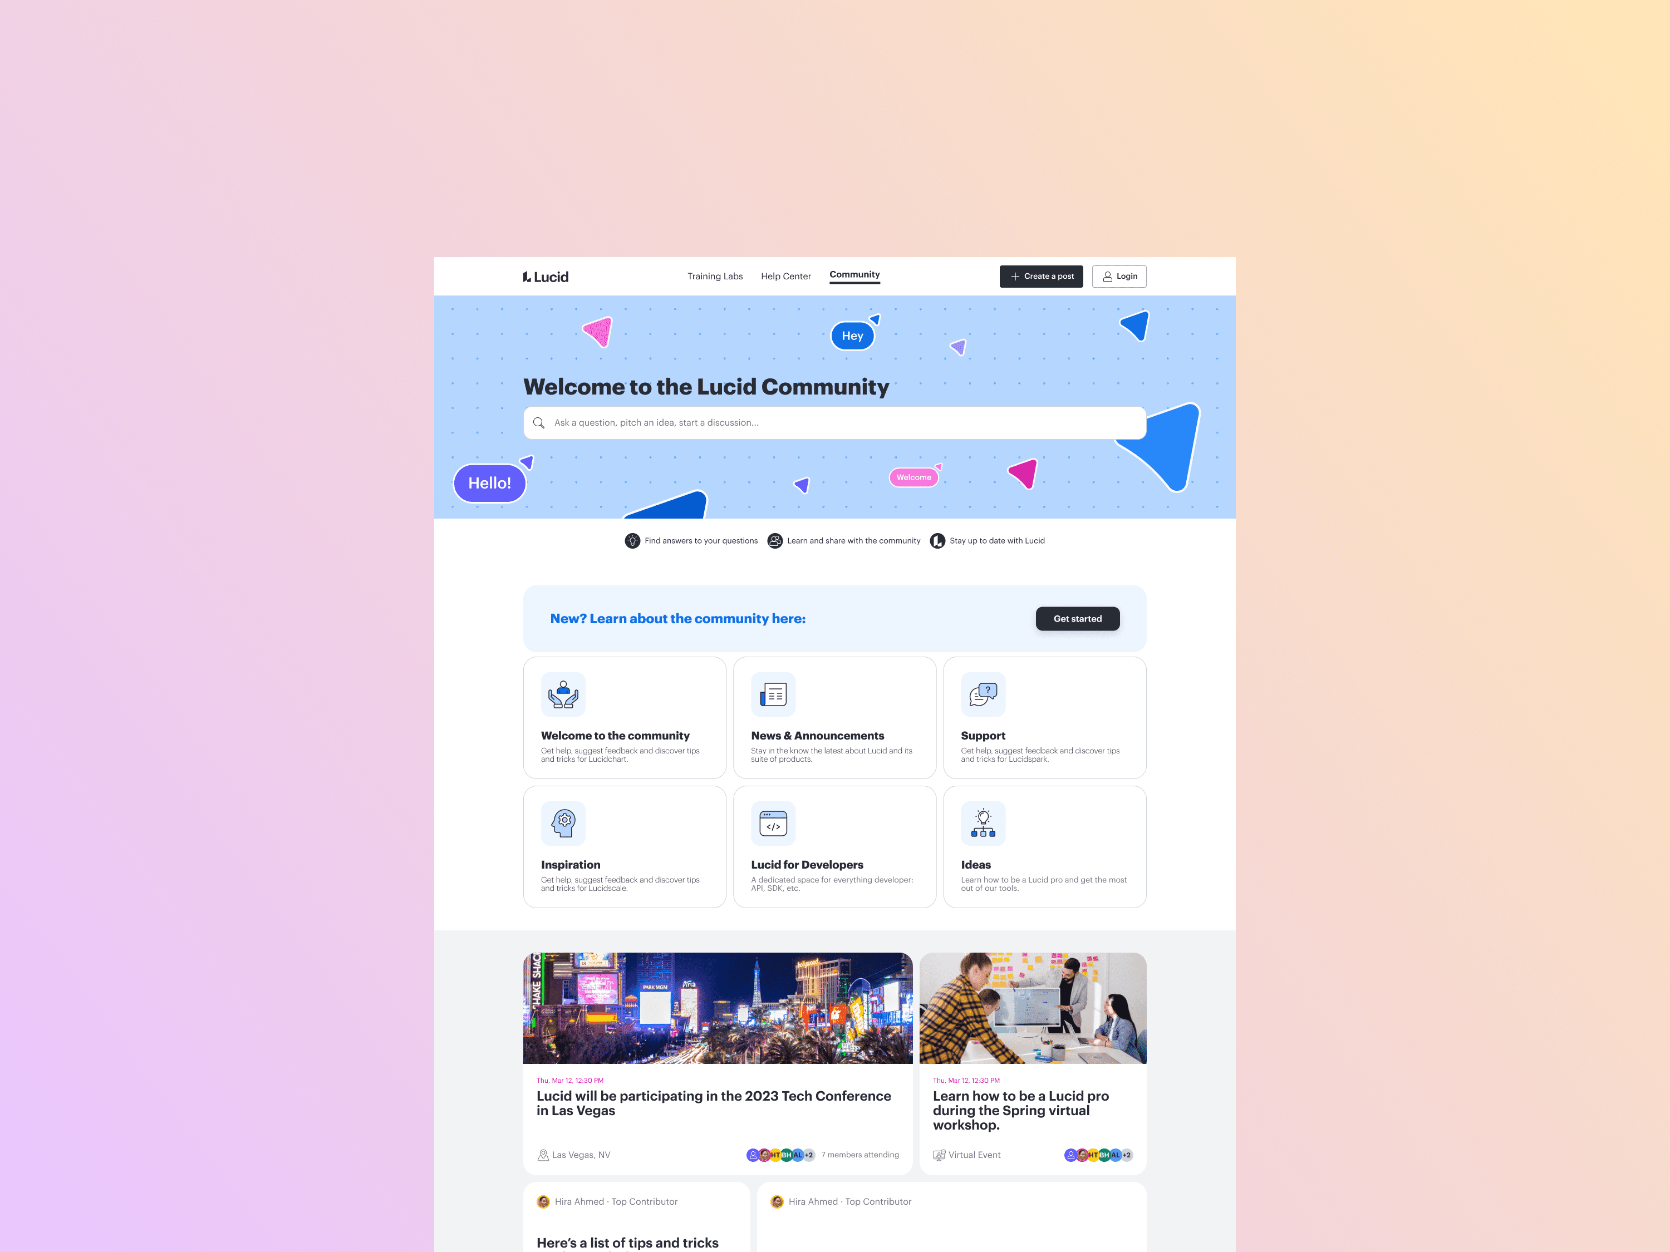Click the News & Announcements icon
Image resolution: width=1670 pixels, height=1252 pixels.
772,693
